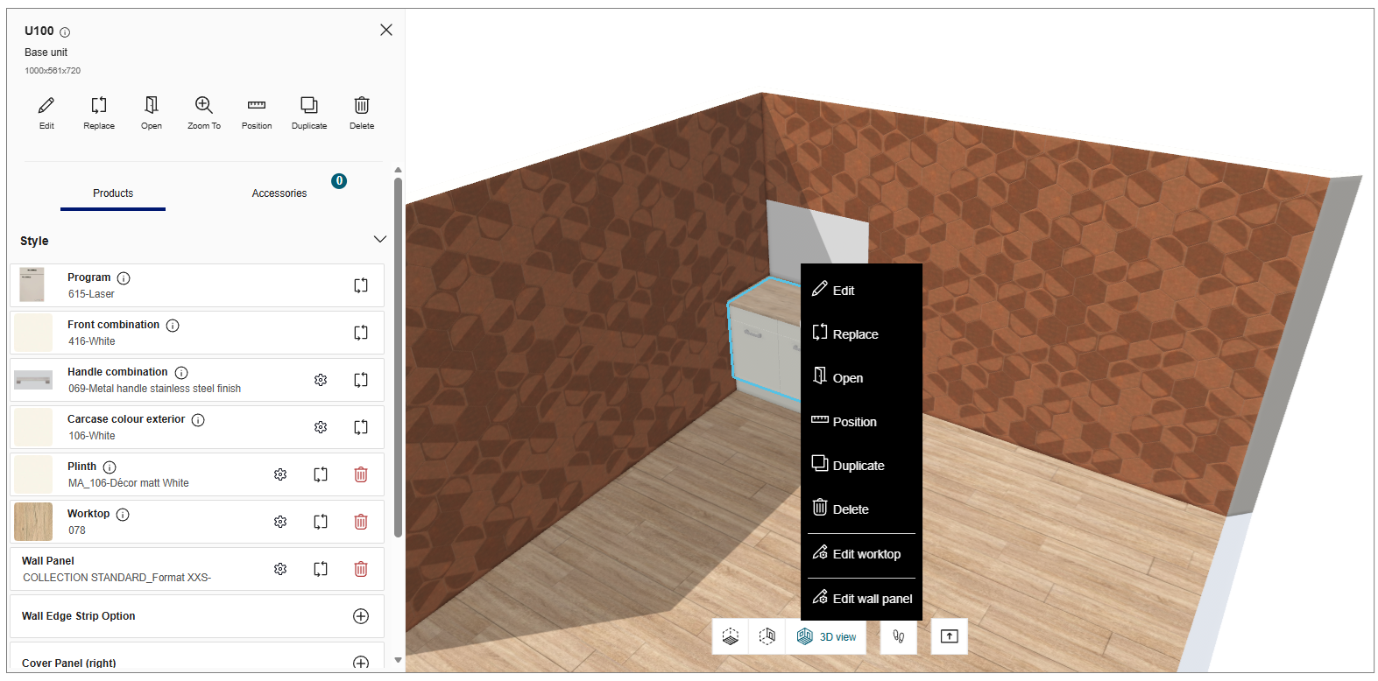Add a Wall Edge Strip Option
The image size is (1378, 681).
pyautogui.click(x=361, y=616)
